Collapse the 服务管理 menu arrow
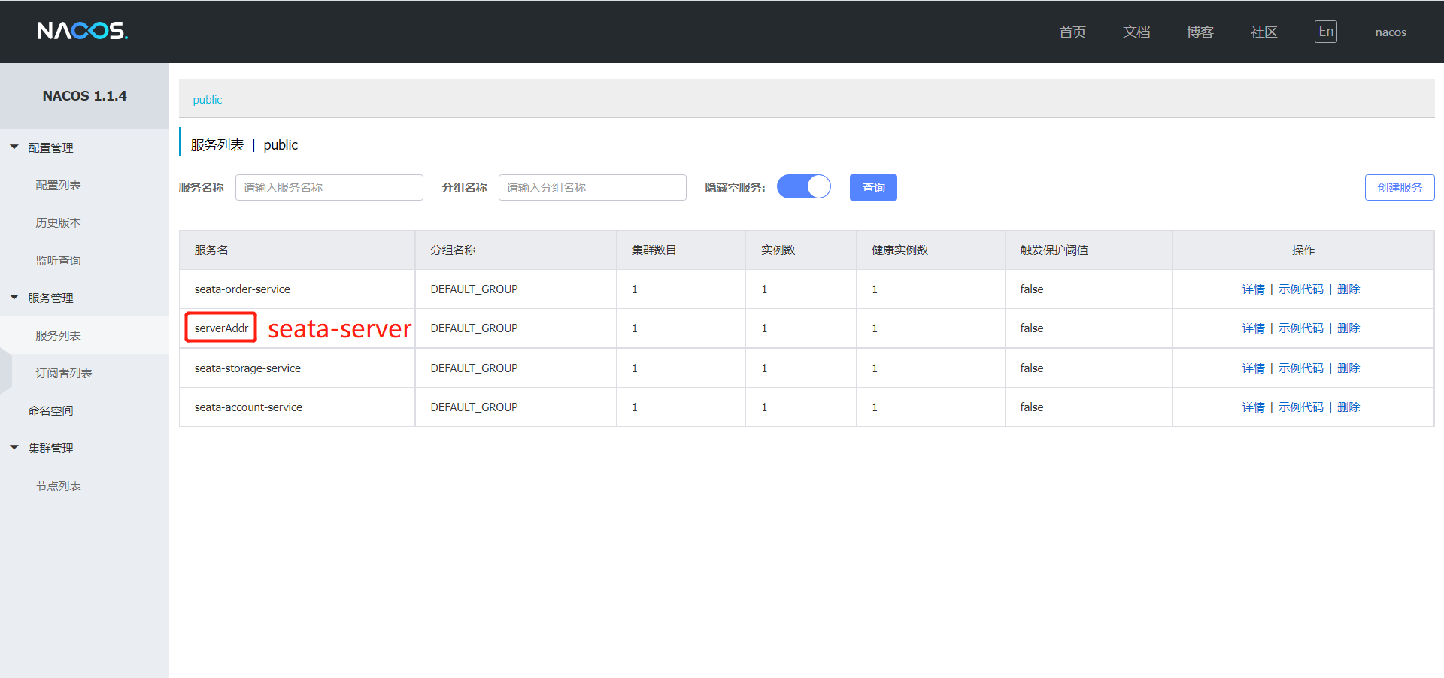Viewport: 1444px width, 678px height. pos(14,298)
